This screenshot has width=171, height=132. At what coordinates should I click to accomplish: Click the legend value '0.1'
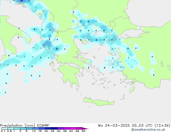[x=3, y=131]
